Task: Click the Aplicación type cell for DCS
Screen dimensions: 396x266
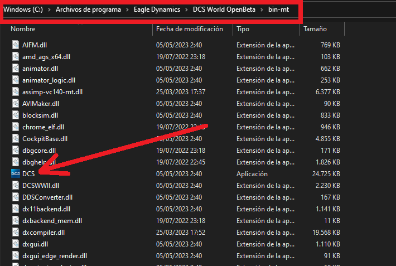Action: pyautogui.click(x=252, y=174)
